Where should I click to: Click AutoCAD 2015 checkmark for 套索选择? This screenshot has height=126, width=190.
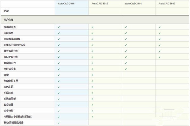(92, 104)
